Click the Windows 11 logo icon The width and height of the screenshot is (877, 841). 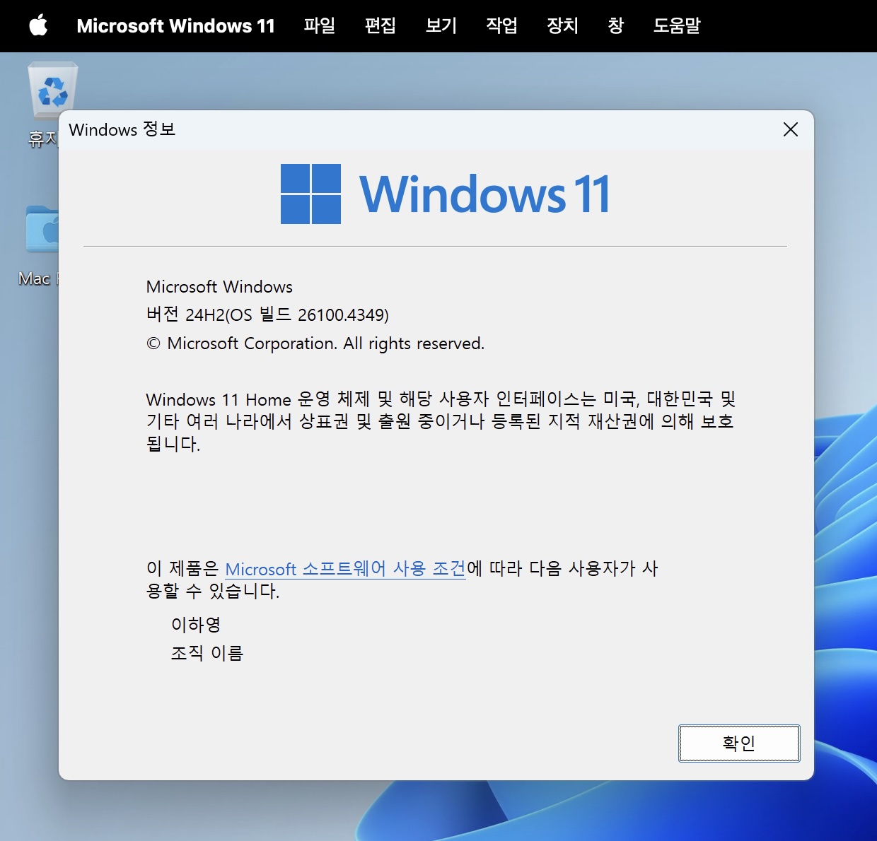coord(310,194)
